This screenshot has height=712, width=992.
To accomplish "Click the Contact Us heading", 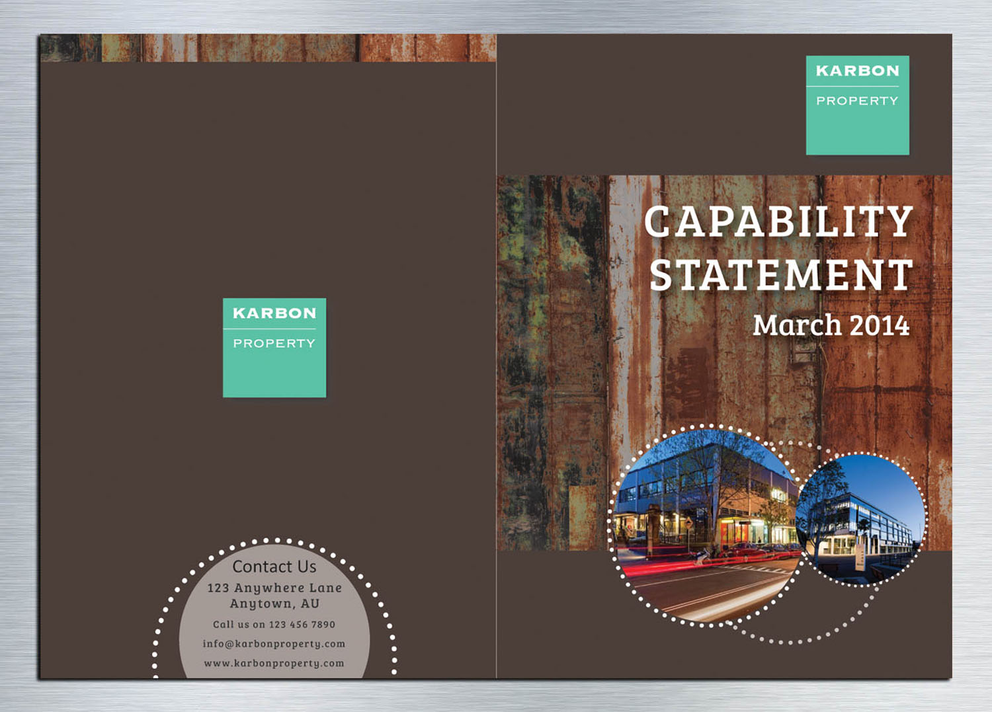I will click(x=274, y=567).
